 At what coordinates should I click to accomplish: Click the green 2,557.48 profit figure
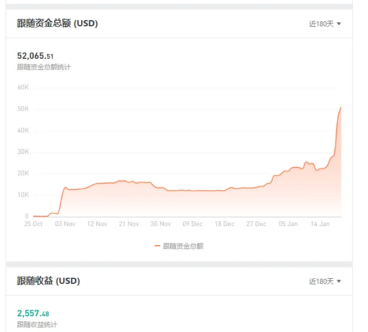(x=33, y=313)
